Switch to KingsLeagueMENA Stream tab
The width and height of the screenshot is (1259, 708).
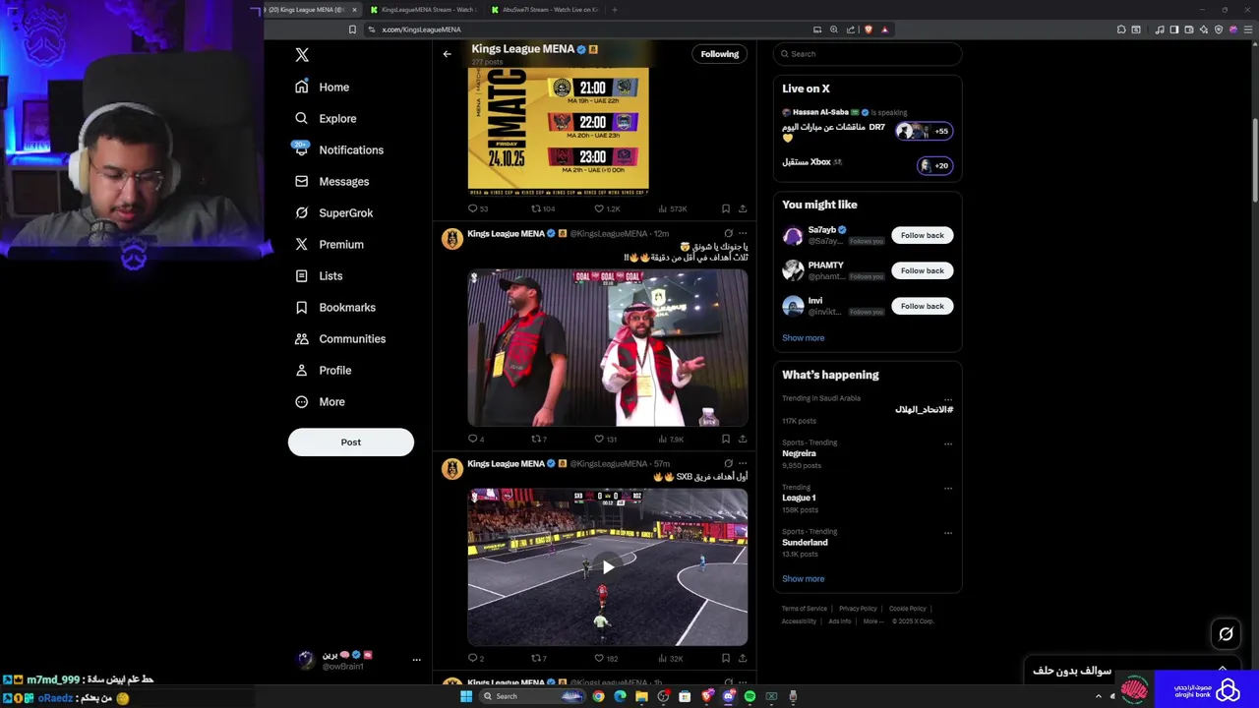point(424,10)
